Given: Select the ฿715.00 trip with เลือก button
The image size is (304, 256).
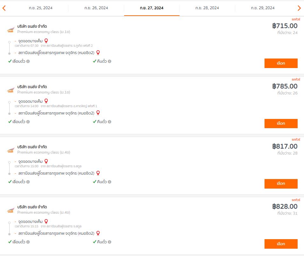Looking at the screenshot, I should point(281,63).
